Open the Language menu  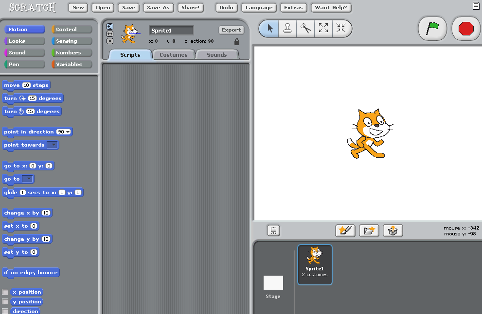click(x=259, y=8)
